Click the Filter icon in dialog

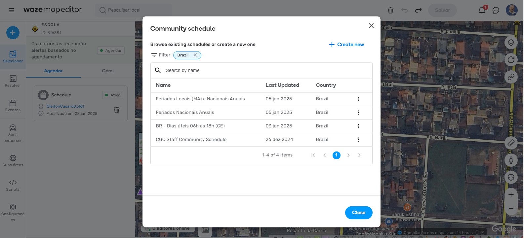coord(154,55)
